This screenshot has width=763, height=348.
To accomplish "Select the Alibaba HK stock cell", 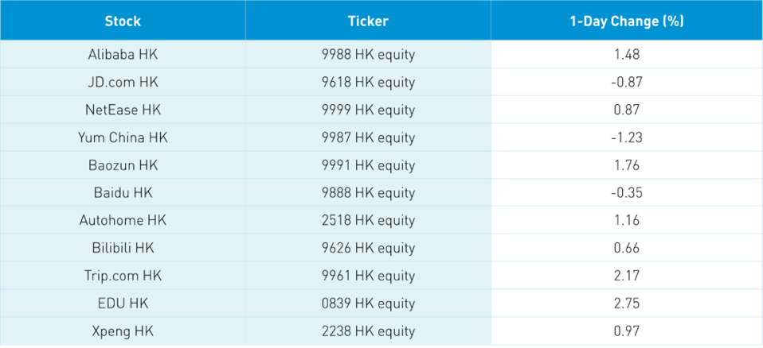I will pos(123,55).
